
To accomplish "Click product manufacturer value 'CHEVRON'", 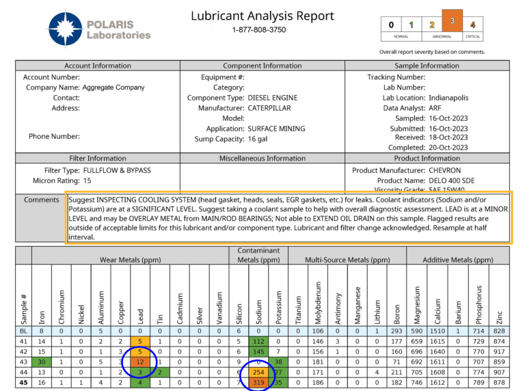I will pyautogui.click(x=444, y=170).
